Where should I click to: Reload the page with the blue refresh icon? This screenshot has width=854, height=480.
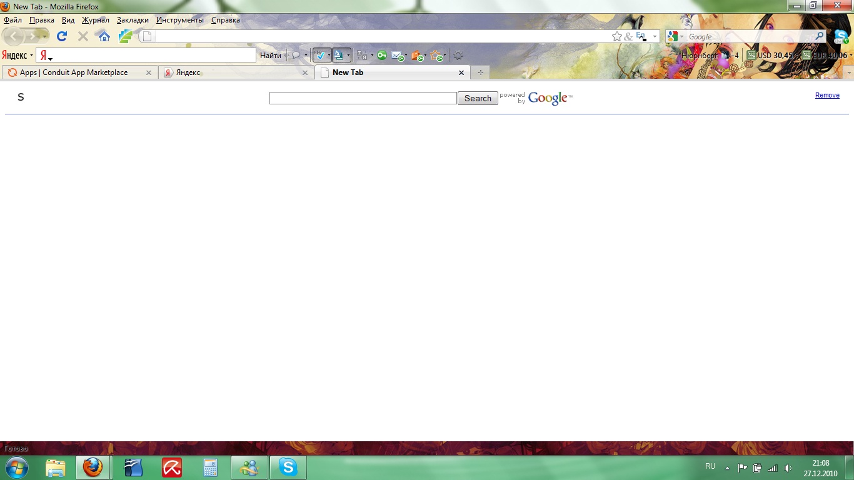click(x=61, y=36)
